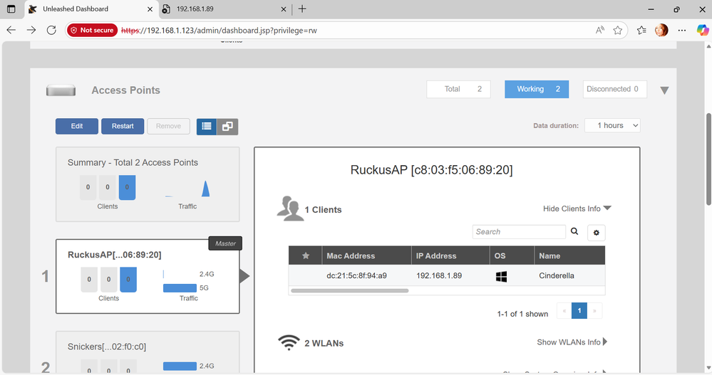The image size is (712, 375).
Task: Click IP address 192.168.1.89 cell
Action: pos(439,275)
